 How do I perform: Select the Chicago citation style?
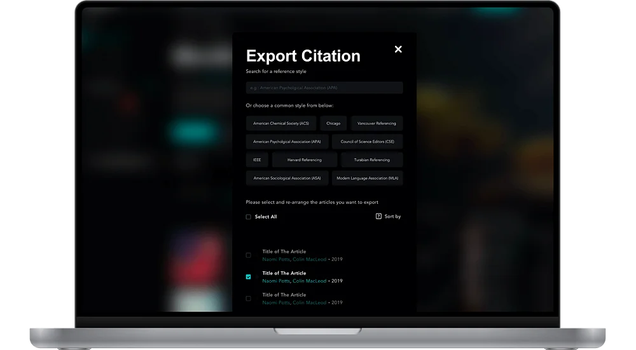pos(333,123)
